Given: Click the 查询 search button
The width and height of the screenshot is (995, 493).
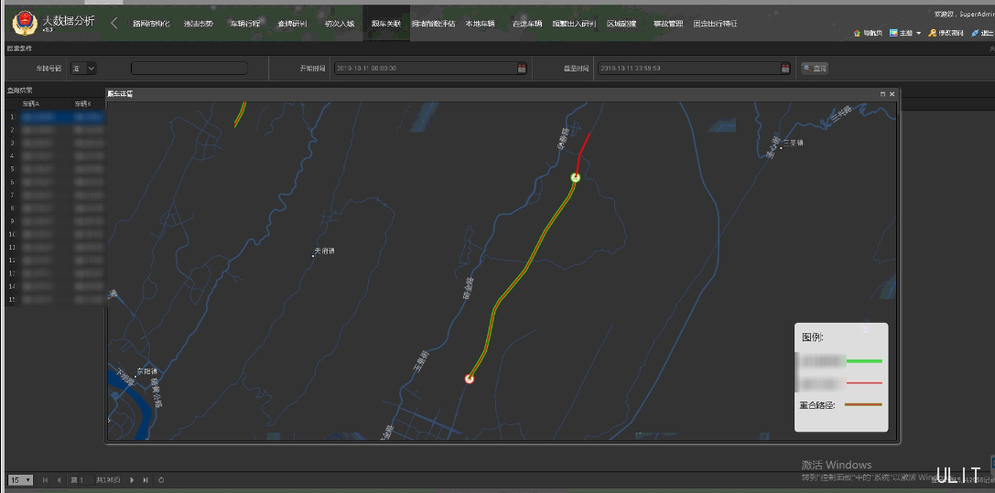Looking at the screenshot, I should coord(814,68).
